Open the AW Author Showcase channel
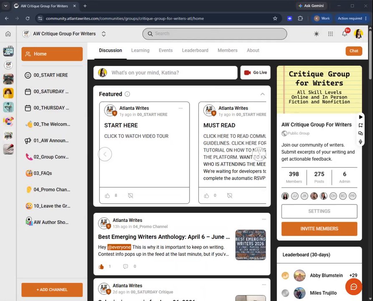 [52, 222]
